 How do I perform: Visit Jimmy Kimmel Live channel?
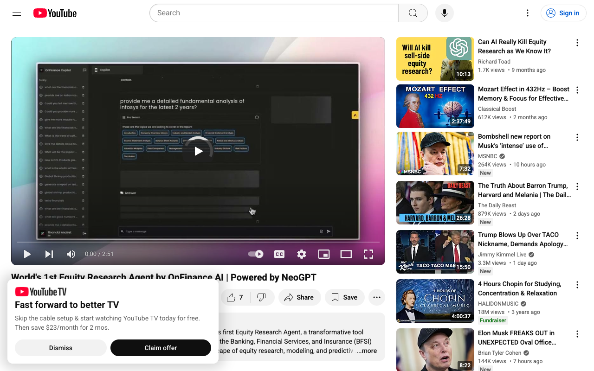click(x=502, y=255)
